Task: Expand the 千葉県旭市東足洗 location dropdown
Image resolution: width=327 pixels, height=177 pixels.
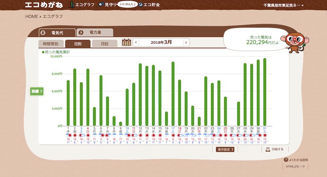Action: (284, 5)
